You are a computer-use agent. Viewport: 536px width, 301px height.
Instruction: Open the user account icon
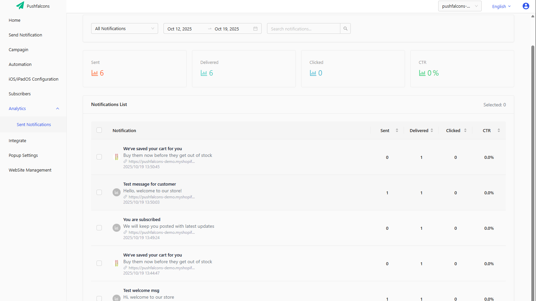coord(525,6)
